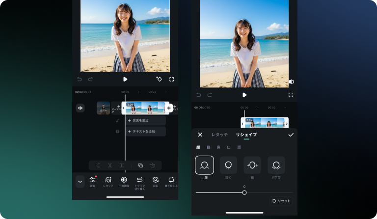Open the 調整 adjustment tool
Image resolution: width=377 pixels, height=219 pixels.
point(92,181)
